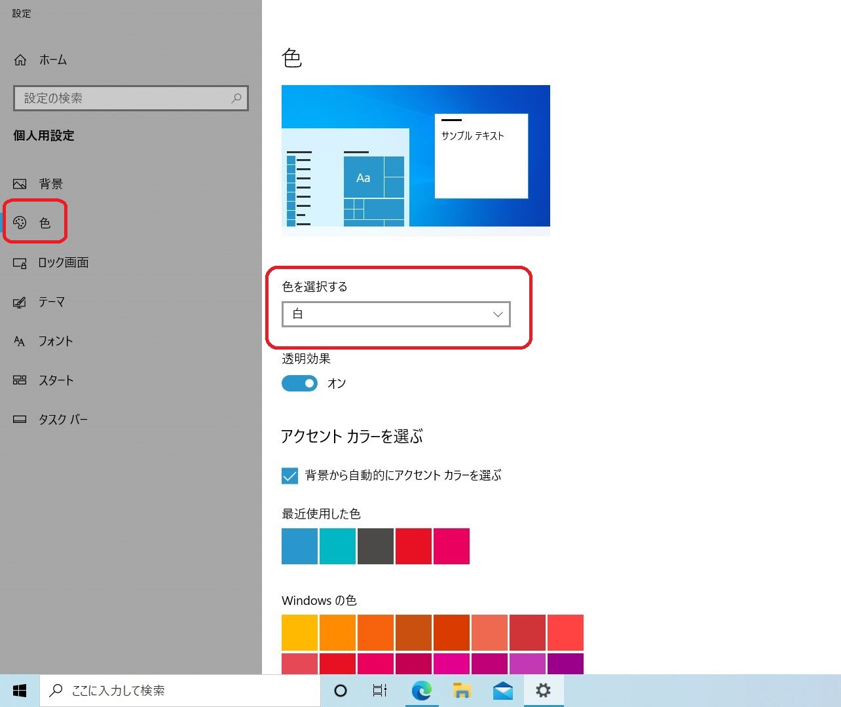This screenshot has height=707, width=841.
Task: Expand the 色を選択する dropdown showing 白
Action: pos(396,314)
